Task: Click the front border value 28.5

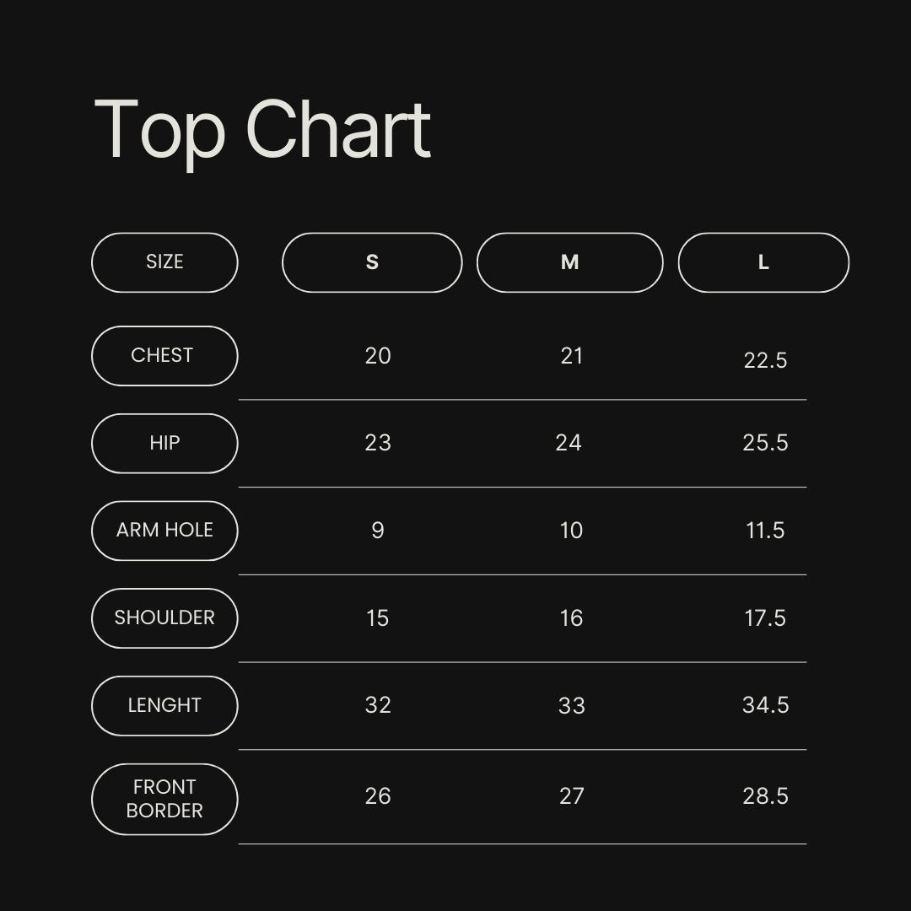Action: click(765, 796)
